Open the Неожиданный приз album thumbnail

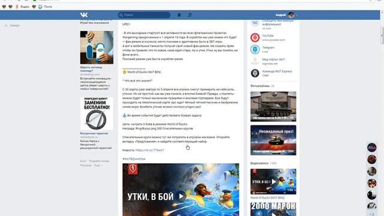tap(274, 140)
